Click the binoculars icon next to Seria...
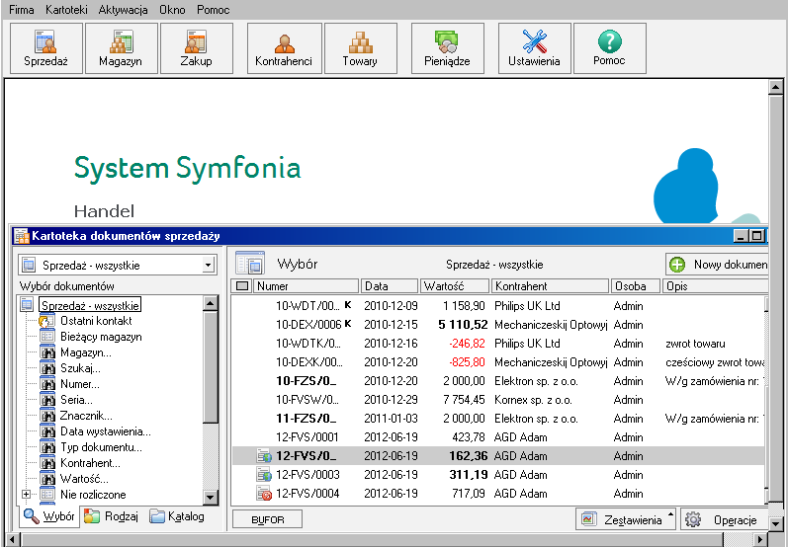Viewport: 788px width, 547px height. pos(47,400)
